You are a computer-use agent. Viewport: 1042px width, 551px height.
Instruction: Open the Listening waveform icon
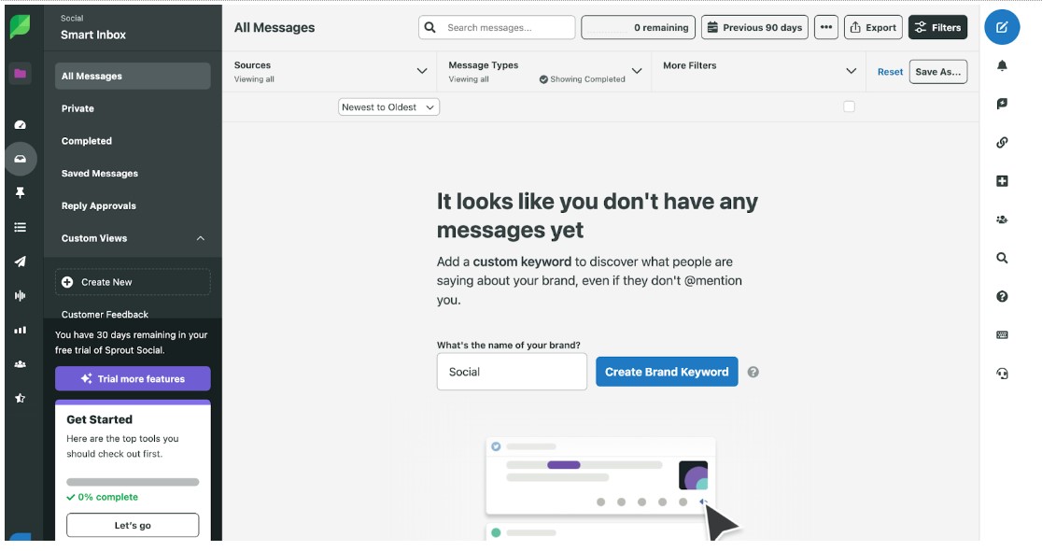tap(21, 296)
